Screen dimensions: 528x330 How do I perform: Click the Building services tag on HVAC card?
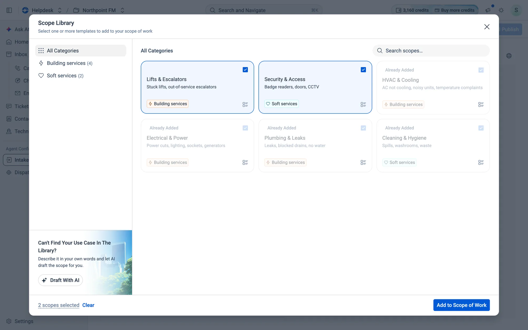click(x=403, y=105)
